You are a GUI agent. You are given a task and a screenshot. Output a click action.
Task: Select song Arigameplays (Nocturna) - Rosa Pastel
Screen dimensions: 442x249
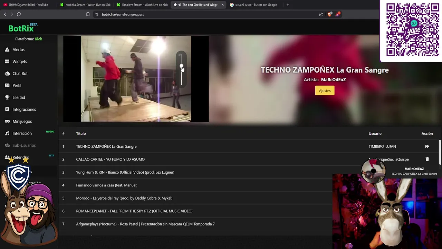point(145,224)
